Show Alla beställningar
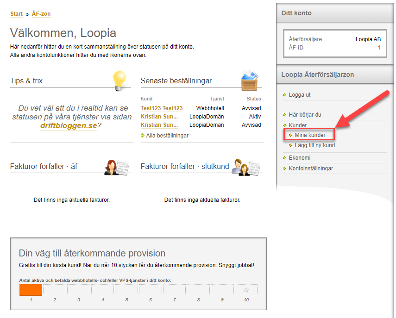 (167, 136)
